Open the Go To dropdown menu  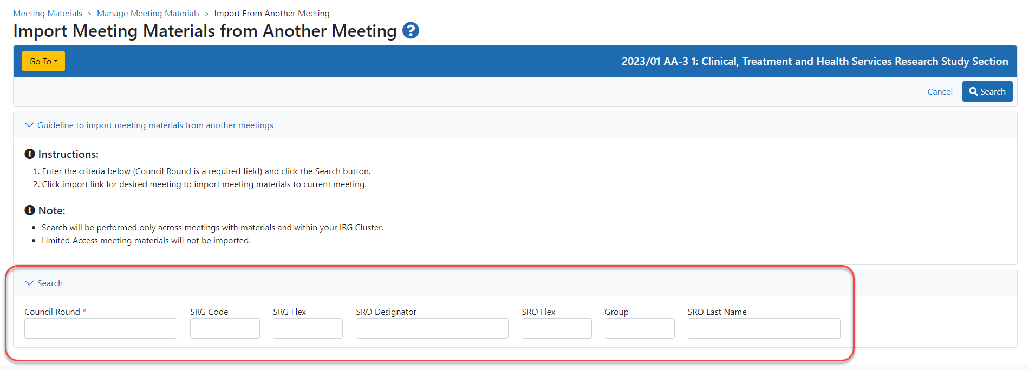[x=43, y=61]
